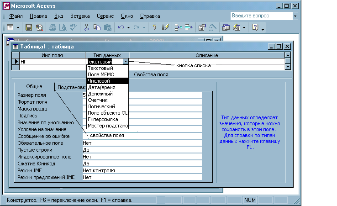
Task: Open the Справка menu
Action: (150, 16)
